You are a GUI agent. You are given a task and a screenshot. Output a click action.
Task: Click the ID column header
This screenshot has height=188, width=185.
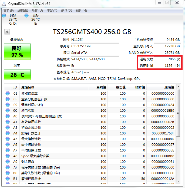15,87
